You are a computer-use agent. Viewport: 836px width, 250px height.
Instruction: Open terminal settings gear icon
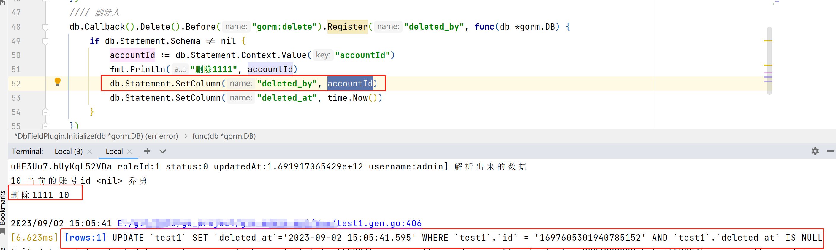815,151
